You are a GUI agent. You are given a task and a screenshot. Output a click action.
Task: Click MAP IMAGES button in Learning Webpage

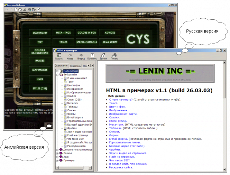tap(40, 70)
